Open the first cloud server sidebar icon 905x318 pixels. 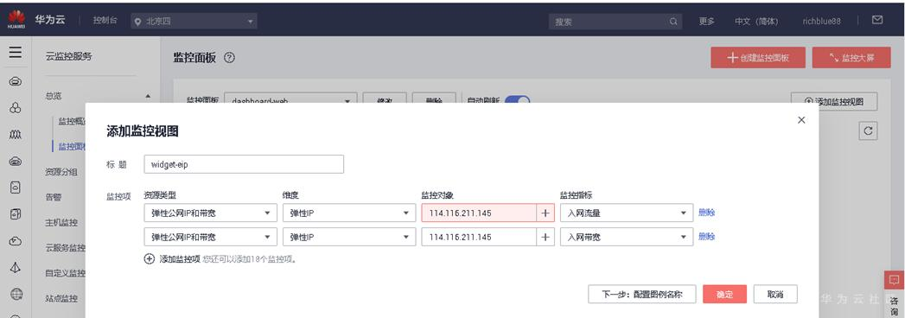pos(16,81)
